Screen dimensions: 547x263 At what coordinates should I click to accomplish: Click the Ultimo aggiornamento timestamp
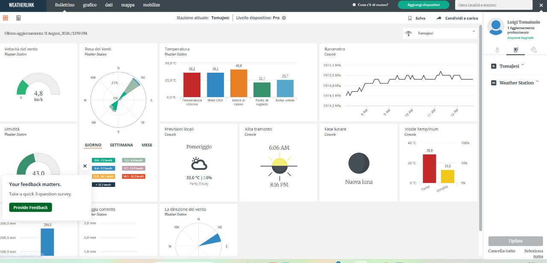[46, 33]
